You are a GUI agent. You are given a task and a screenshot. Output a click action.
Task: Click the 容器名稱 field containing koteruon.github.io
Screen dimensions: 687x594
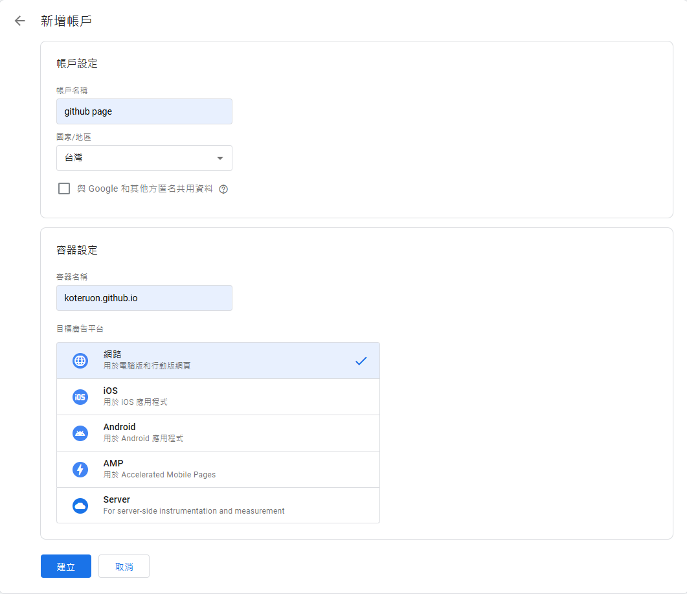point(144,297)
